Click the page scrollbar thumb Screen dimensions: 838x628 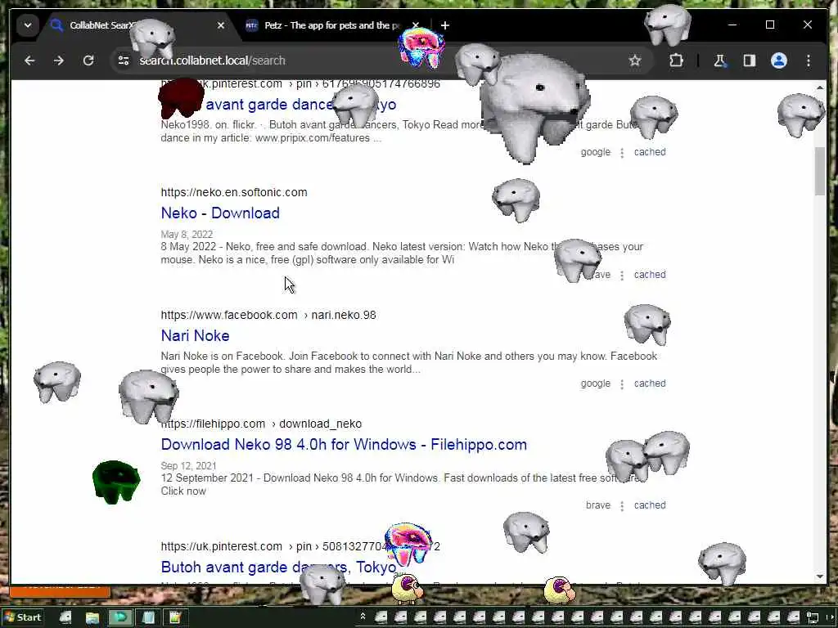point(820,171)
